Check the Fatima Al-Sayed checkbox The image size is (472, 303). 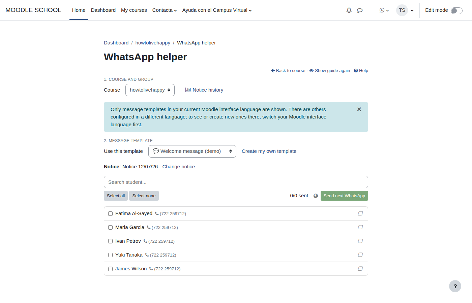[110, 214]
